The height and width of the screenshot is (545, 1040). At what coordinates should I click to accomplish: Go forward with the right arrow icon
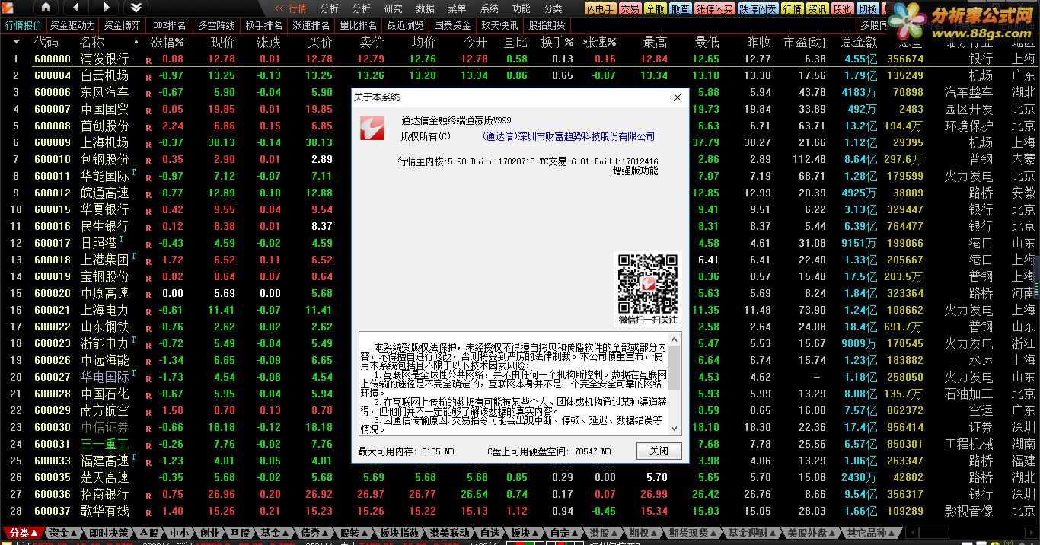tap(105, 8)
